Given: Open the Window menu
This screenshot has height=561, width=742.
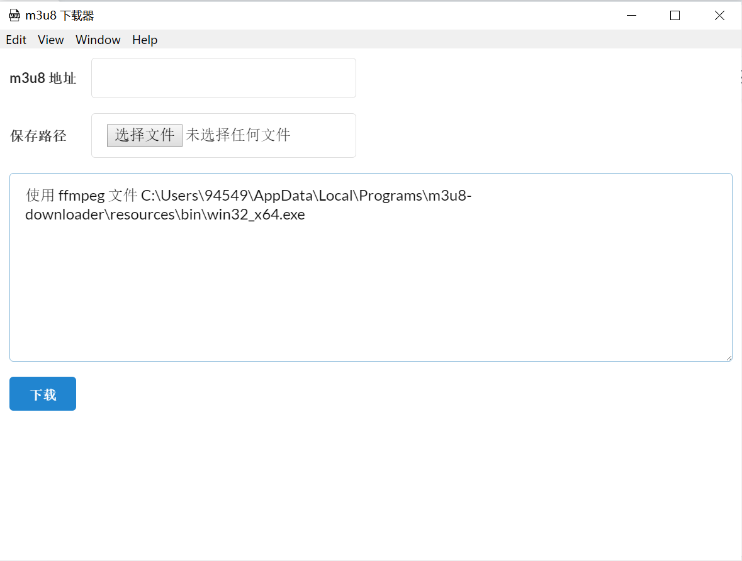Looking at the screenshot, I should (98, 40).
